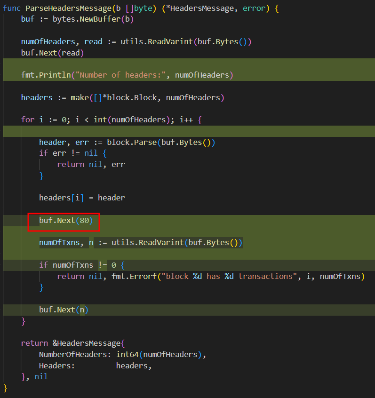Click "block.Parse(buf.Bytes())" call
This screenshot has width=375, height=398.
[x=161, y=143]
